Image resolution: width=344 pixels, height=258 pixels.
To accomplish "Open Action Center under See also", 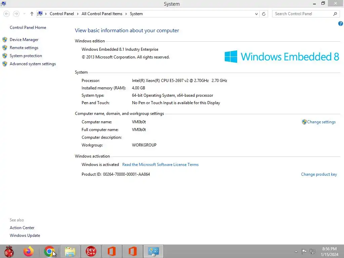I will pyautogui.click(x=22, y=228).
